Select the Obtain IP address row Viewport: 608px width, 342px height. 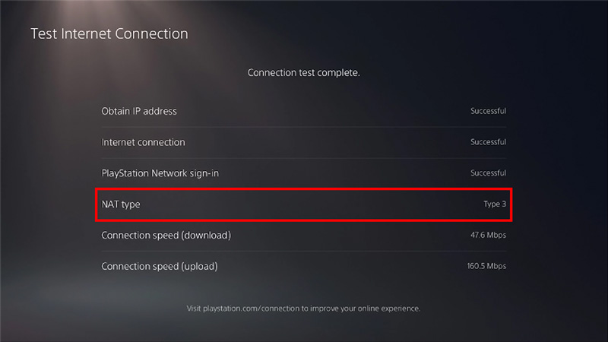coord(303,111)
